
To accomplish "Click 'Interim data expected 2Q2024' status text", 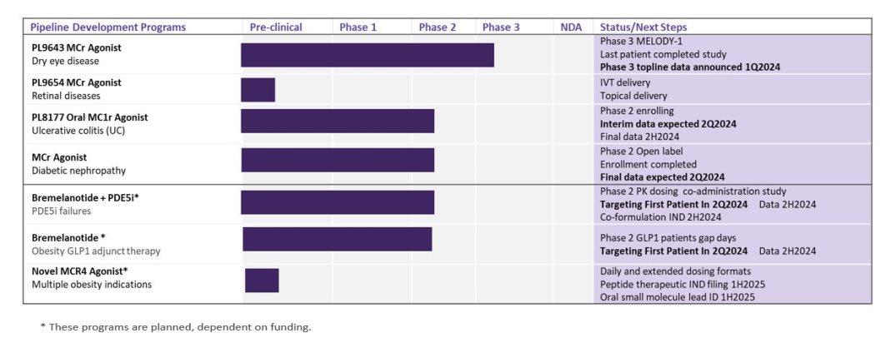I will (x=668, y=124).
